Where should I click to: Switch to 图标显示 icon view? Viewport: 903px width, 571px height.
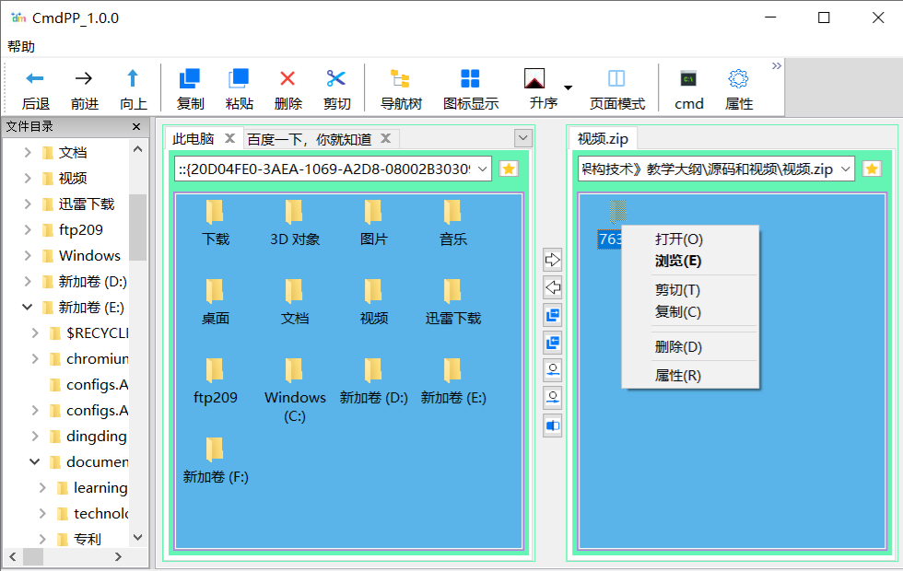[470, 78]
